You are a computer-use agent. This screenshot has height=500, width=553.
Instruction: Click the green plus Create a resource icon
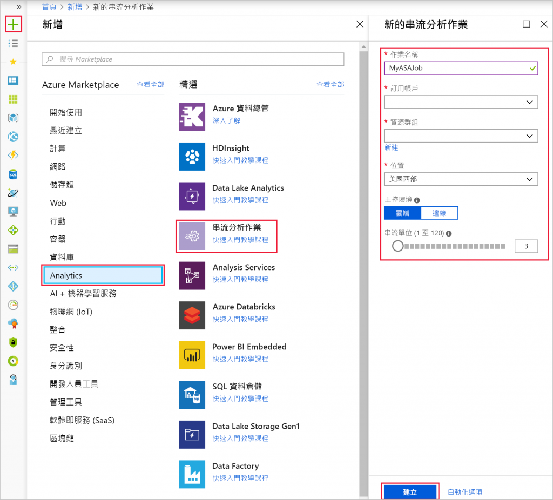(13, 24)
